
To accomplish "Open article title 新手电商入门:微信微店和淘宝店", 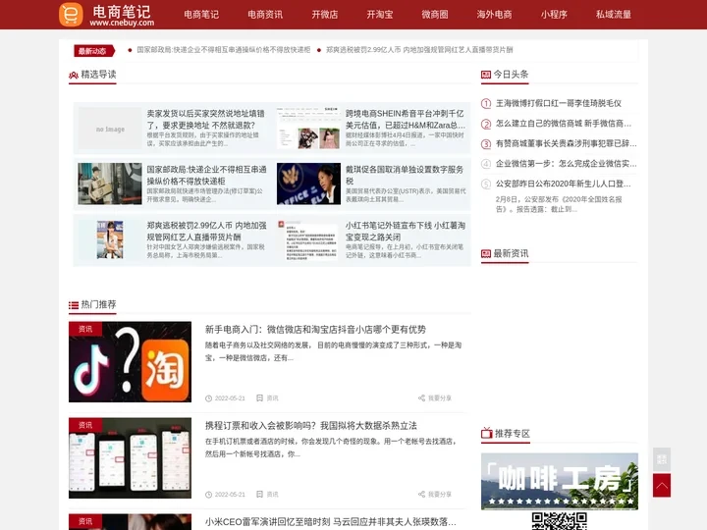I will 315,330.
